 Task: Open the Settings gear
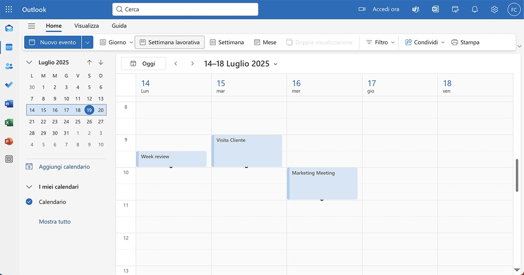point(494,9)
